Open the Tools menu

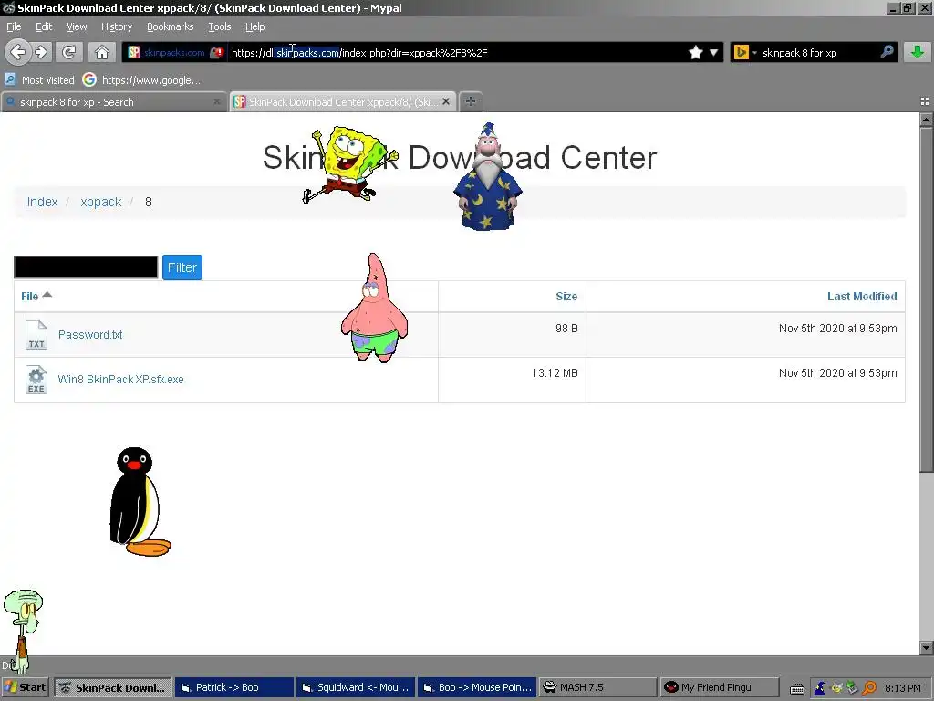[x=219, y=26]
